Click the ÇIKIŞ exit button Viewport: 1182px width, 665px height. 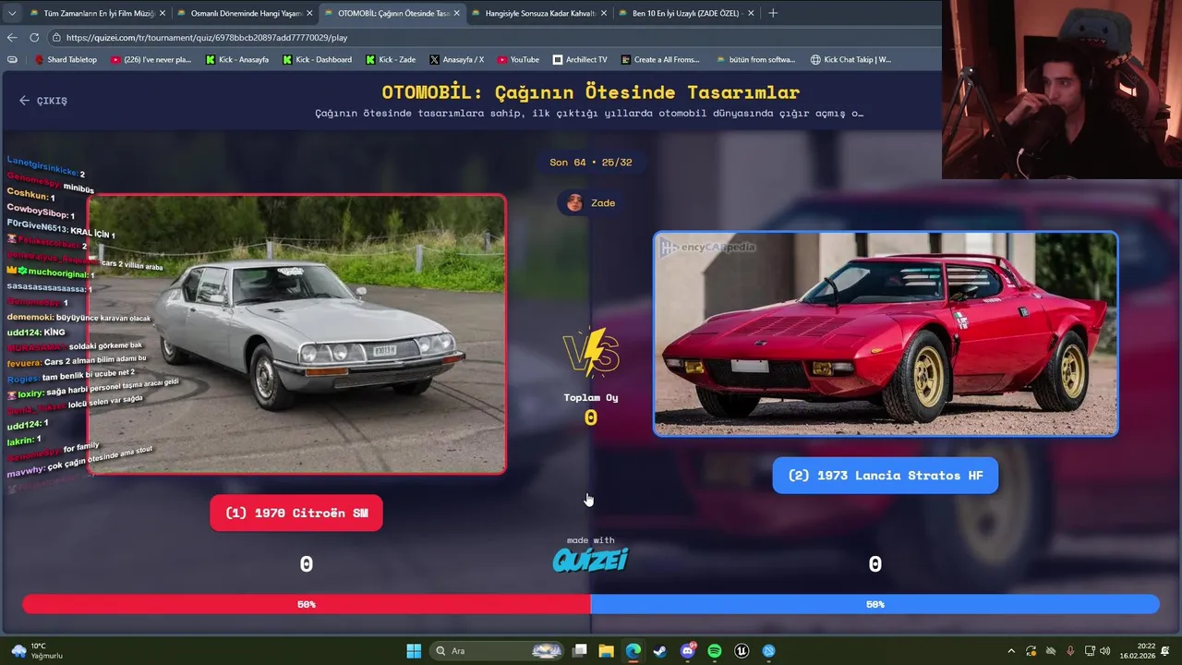pos(43,101)
